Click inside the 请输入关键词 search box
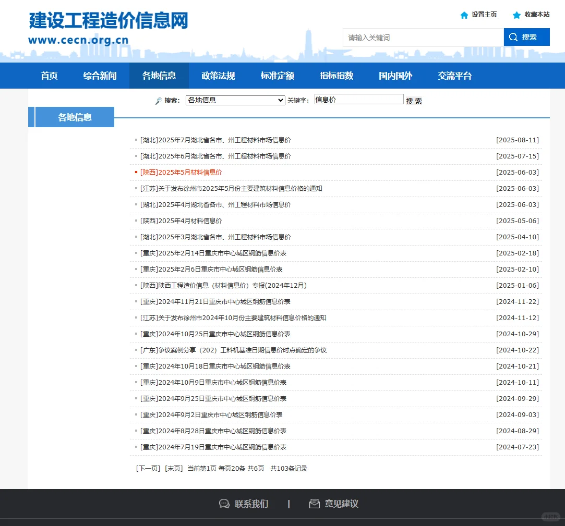Viewport: 565px width, 526px height. click(423, 37)
